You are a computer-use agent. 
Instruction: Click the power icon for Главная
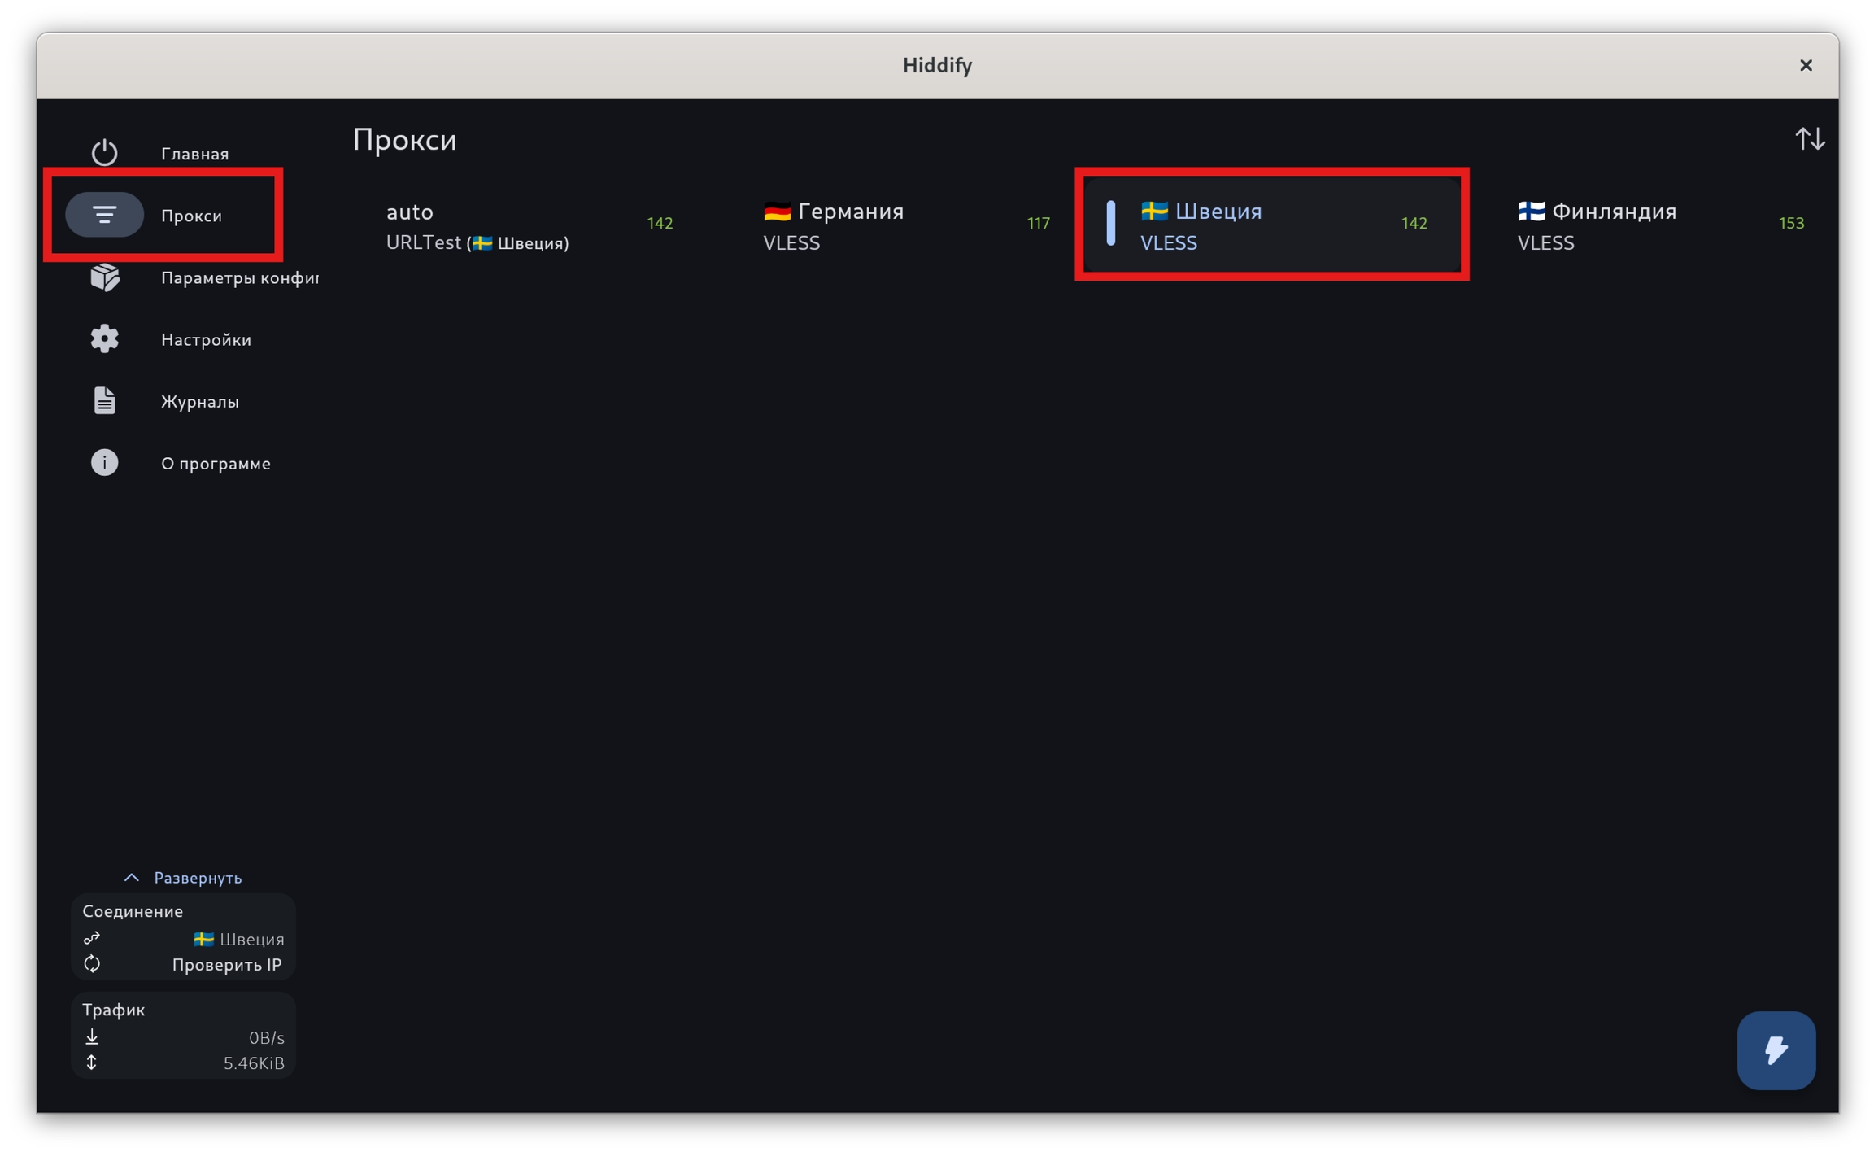(104, 153)
